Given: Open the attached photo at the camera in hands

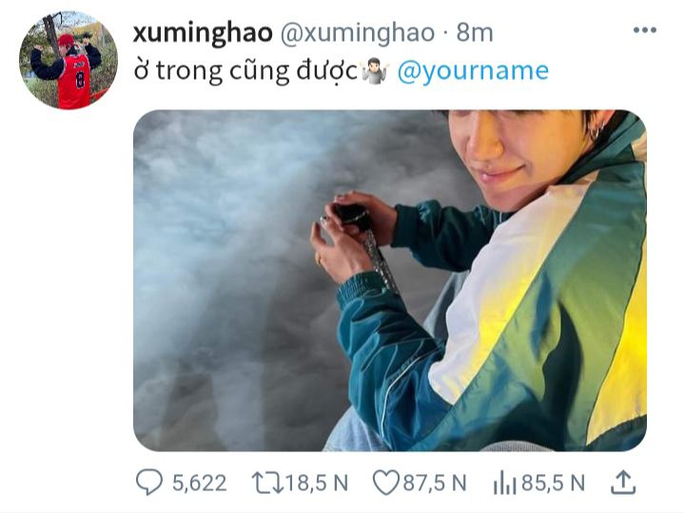Looking at the screenshot, I should [350, 214].
